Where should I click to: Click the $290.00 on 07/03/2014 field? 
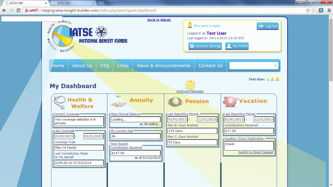click(x=79, y=163)
